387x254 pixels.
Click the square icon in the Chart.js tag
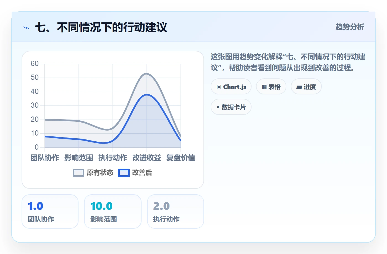[219, 87]
